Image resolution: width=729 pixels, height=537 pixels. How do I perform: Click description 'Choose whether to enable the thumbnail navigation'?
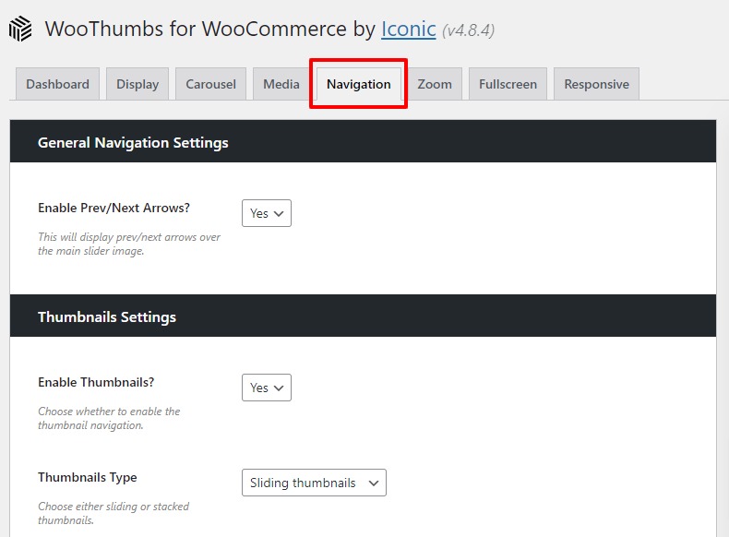109,419
